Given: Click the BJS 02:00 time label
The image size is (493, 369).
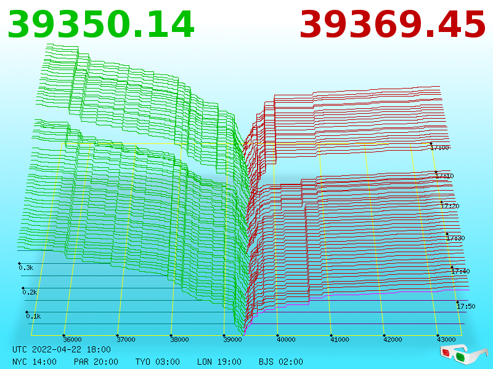Looking at the screenshot, I should pyautogui.click(x=281, y=362).
